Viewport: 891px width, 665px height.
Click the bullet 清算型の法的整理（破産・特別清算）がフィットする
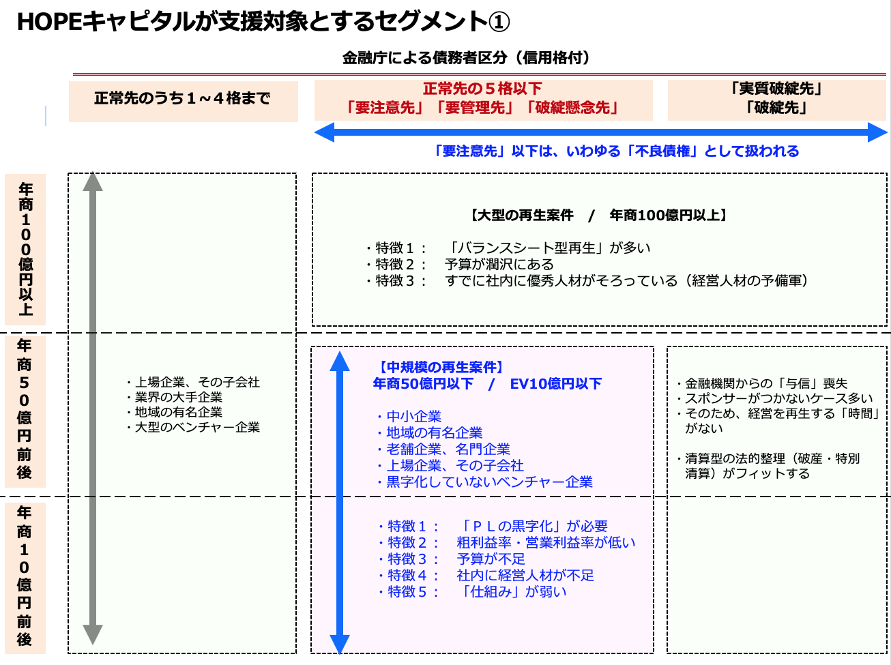(x=768, y=466)
